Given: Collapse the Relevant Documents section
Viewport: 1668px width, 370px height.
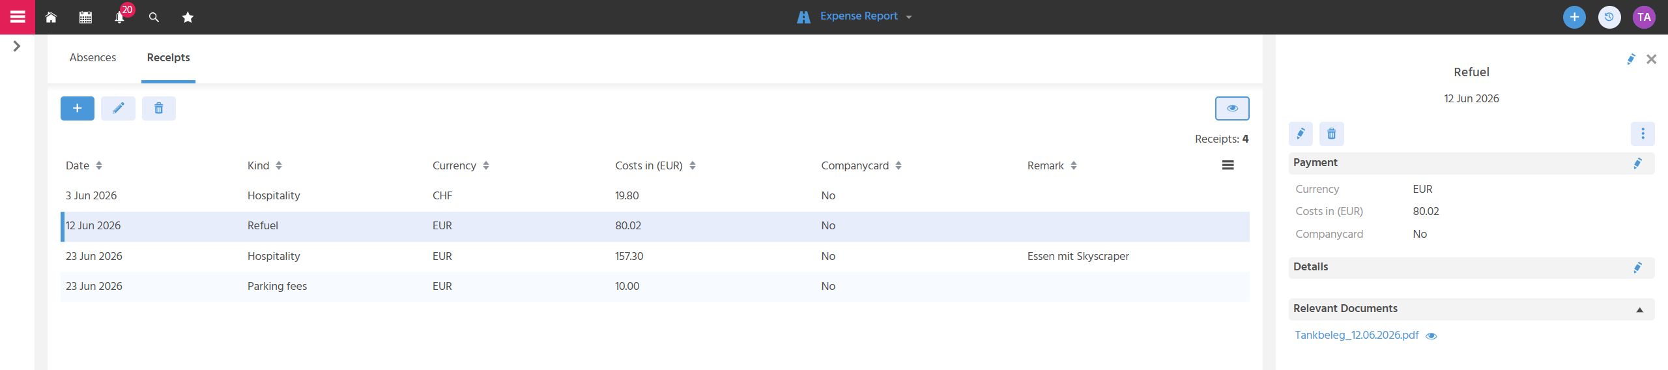Looking at the screenshot, I should click(1640, 309).
